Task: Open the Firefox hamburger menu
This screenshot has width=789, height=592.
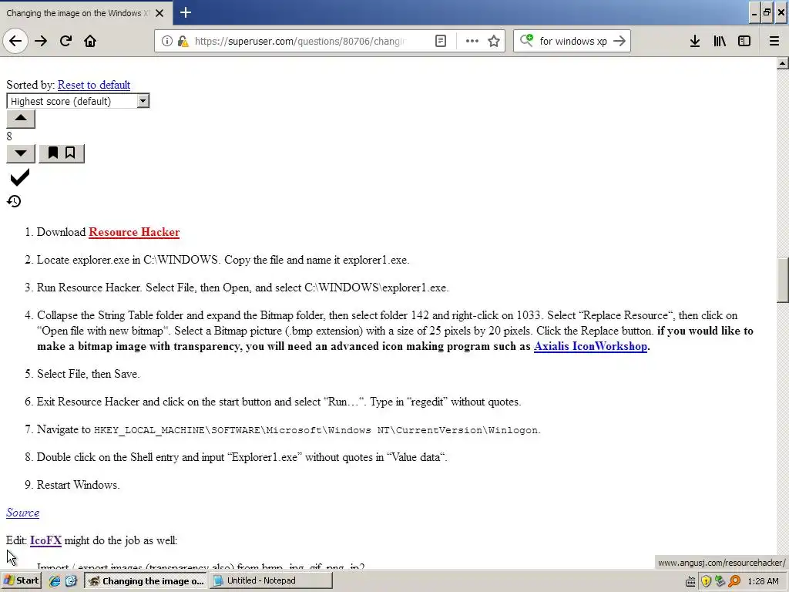Action: coord(774,41)
